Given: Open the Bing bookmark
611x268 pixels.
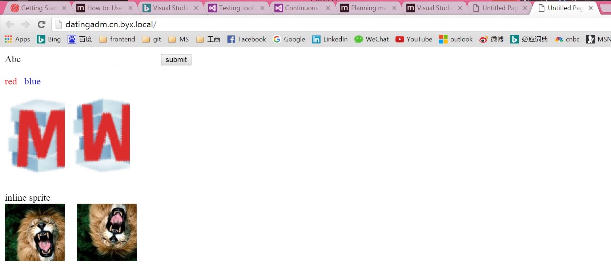Looking at the screenshot, I should click(x=49, y=39).
